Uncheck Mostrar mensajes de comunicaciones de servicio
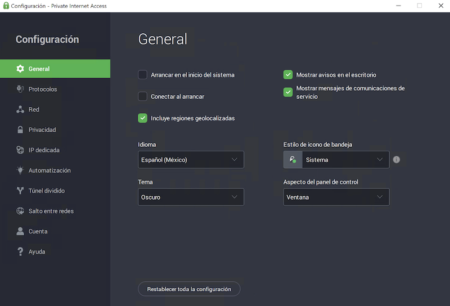The height and width of the screenshot is (306, 450). [288, 92]
